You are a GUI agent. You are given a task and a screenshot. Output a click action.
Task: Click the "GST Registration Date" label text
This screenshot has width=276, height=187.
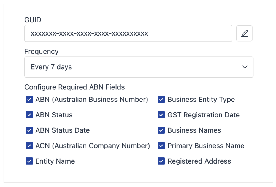click(x=204, y=115)
